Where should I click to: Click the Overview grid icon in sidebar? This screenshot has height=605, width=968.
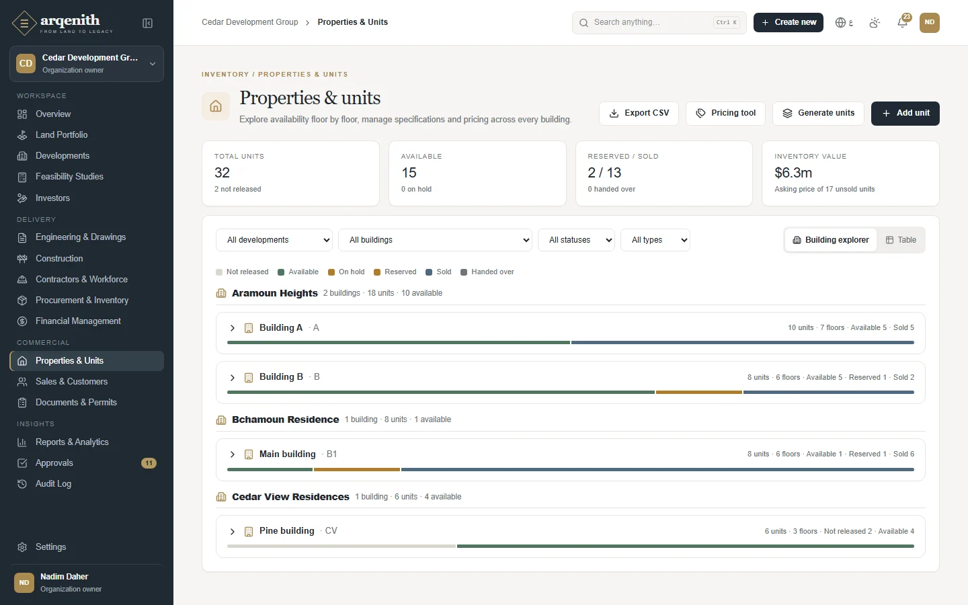[x=22, y=114]
